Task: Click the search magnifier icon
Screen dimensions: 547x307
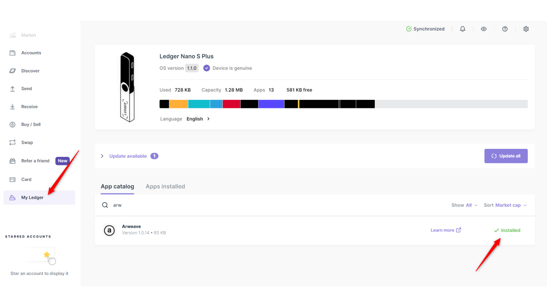Action: [x=105, y=205]
